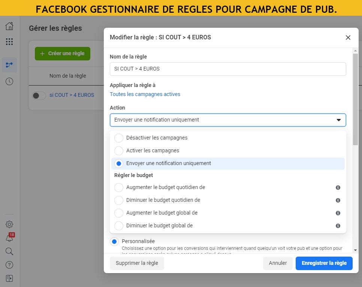The image size is (362, 287).
Task: Show info for Diminuer le budget quotidien
Action: pos(338,200)
